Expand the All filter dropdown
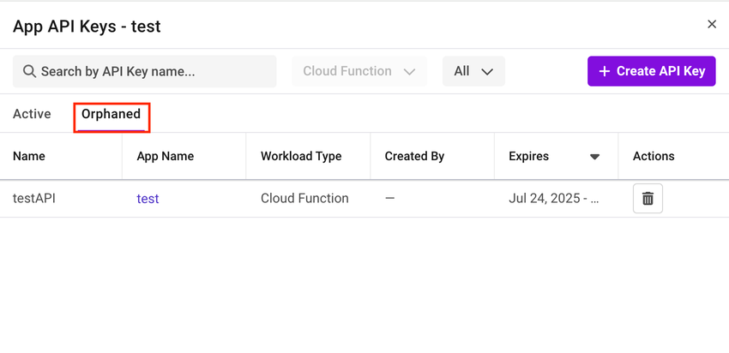This screenshot has height=353, width=729. click(x=473, y=71)
